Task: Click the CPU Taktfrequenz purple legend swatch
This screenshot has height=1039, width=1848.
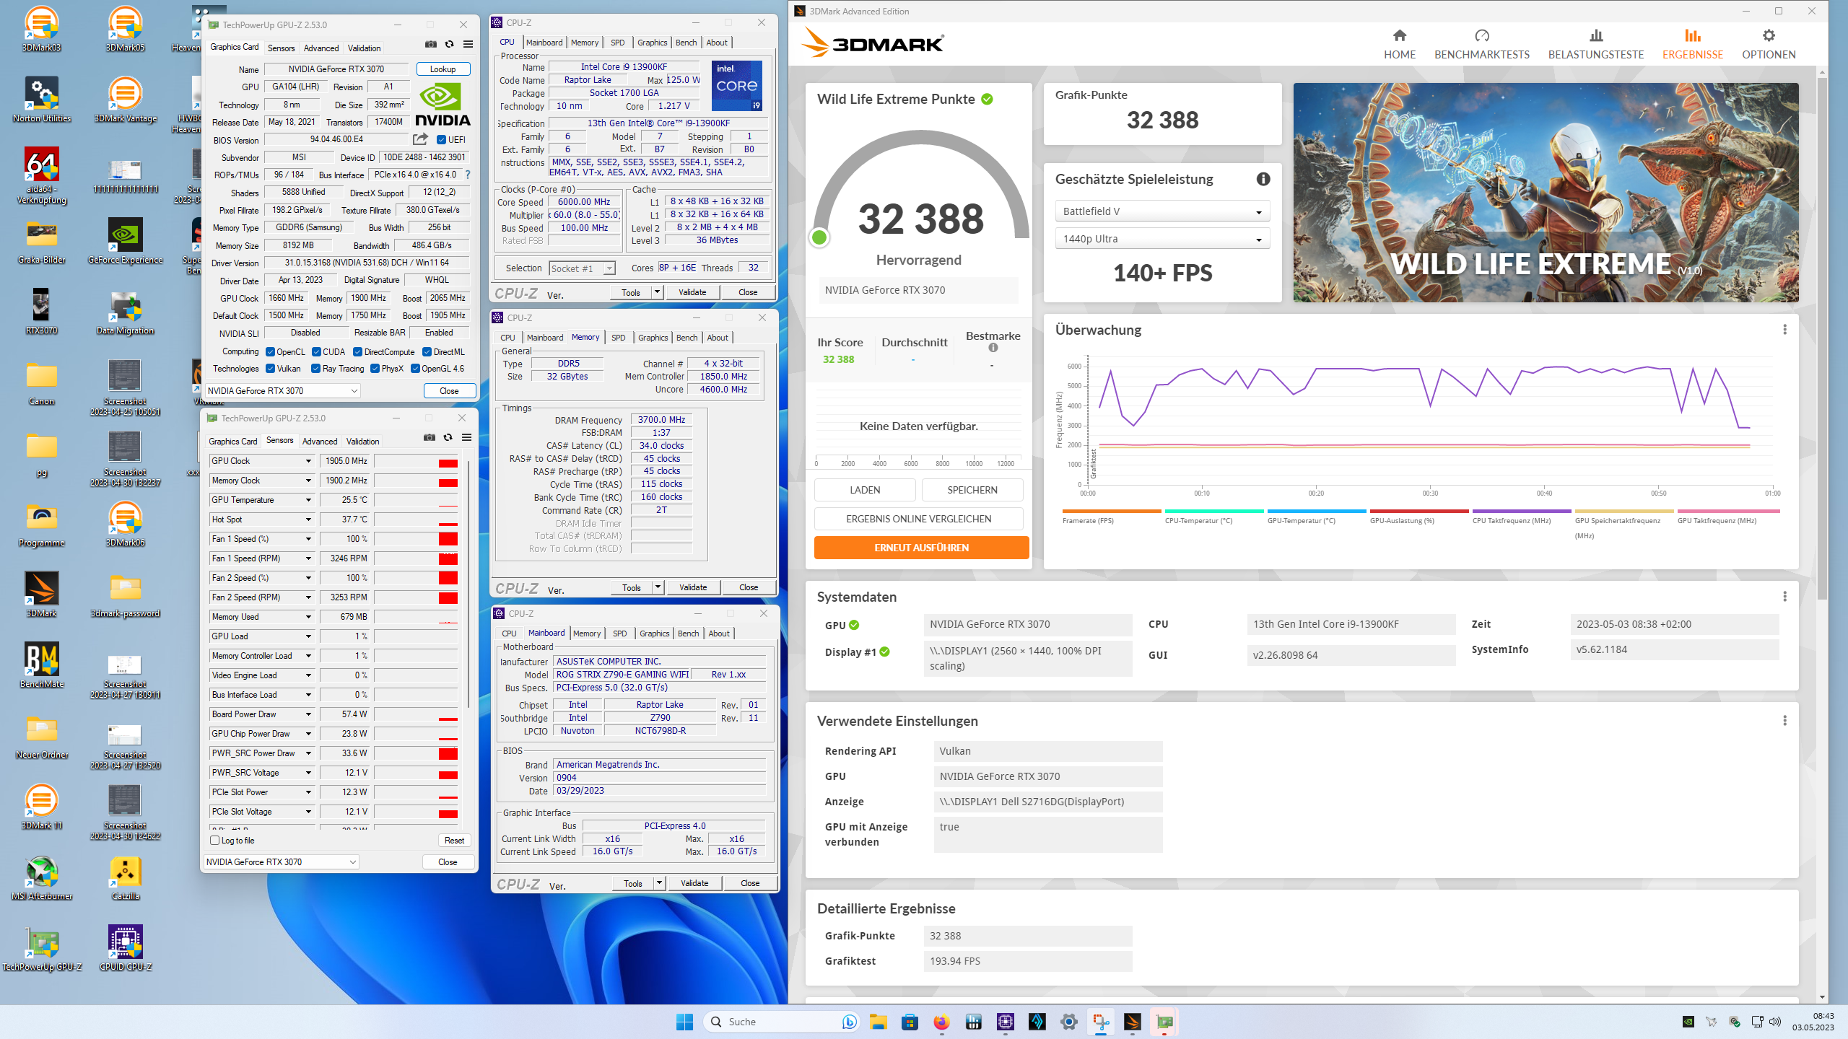Action: pyautogui.click(x=1521, y=511)
